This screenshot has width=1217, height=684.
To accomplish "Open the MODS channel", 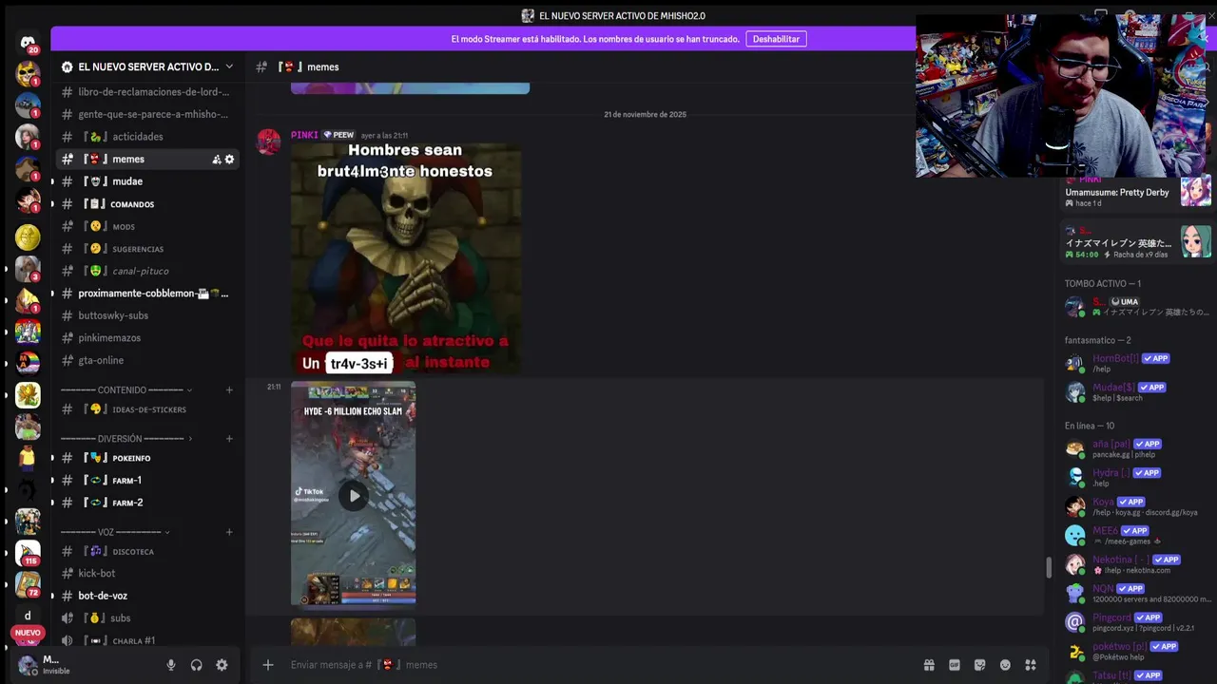I will coord(147,226).
